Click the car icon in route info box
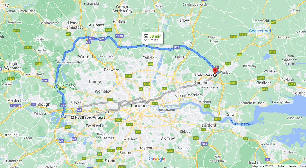 coord(146,36)
